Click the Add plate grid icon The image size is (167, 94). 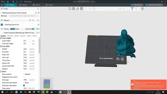pos(74,9)
